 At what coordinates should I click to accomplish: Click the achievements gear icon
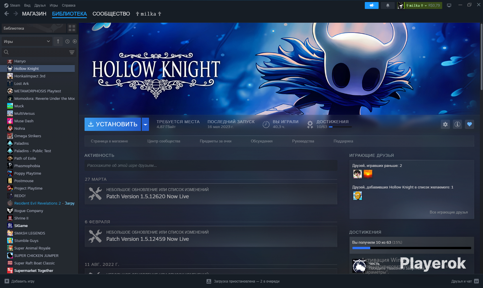point(310,124)
